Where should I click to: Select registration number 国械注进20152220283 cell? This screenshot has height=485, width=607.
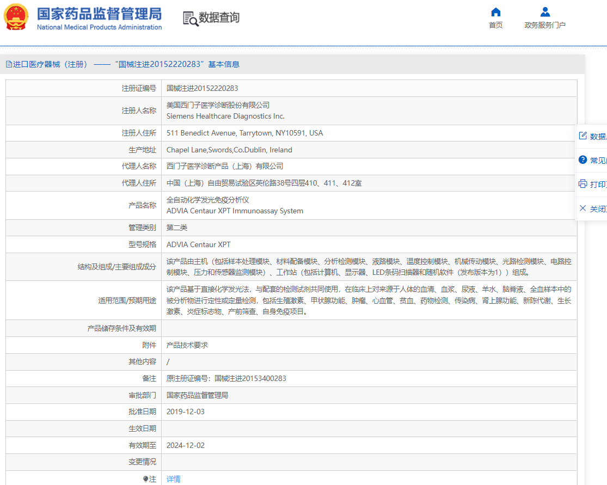pyautogui.click(x=369, y=88)
